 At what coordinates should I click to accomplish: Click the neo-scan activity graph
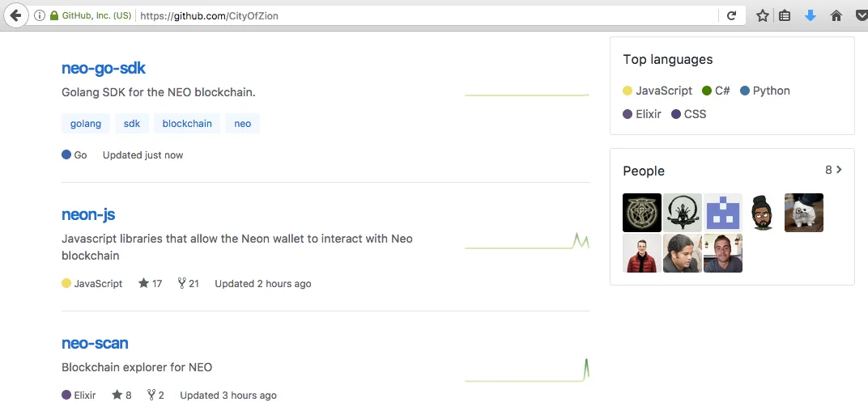[x=527, y=370]
